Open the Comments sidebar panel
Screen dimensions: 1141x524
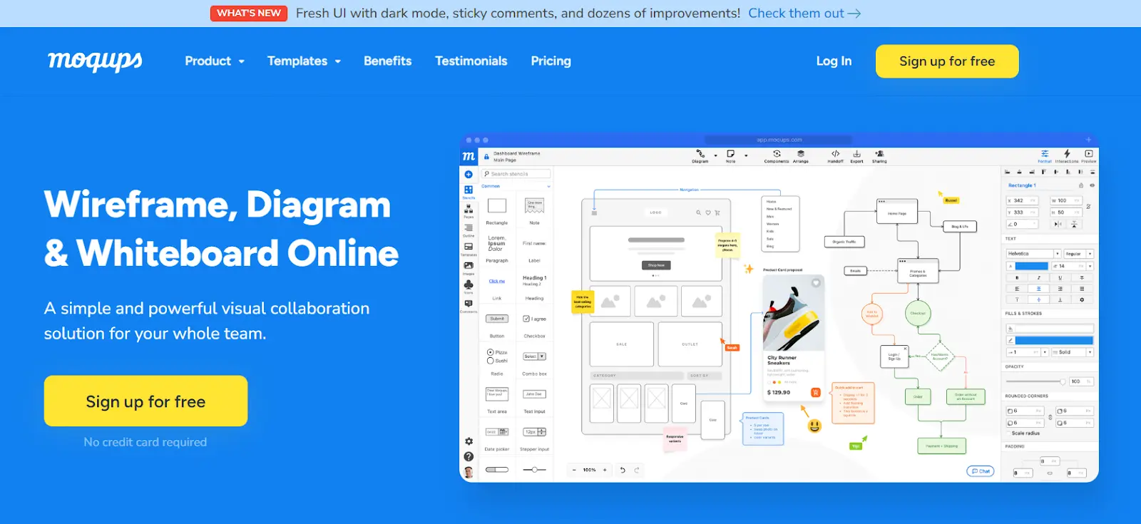pos(469,305)
